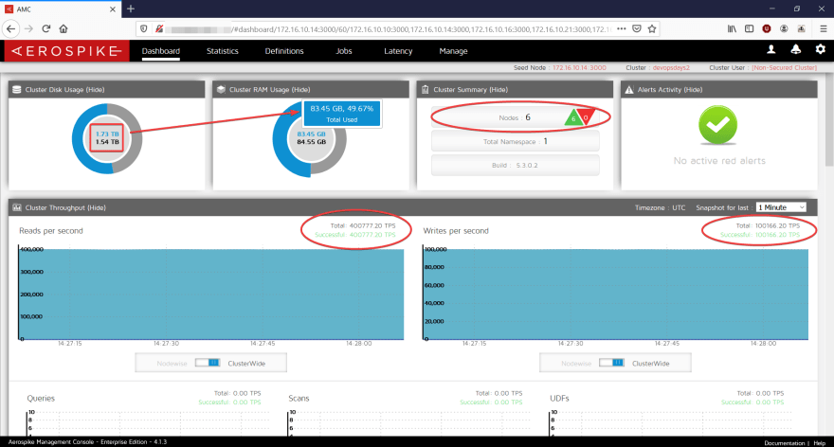Image resolution: width=834 pixels, height=447 pixels.
Task: Click the Cluster Summary clipboard icon
Action: pyautogui.click(x=425, y=89)
